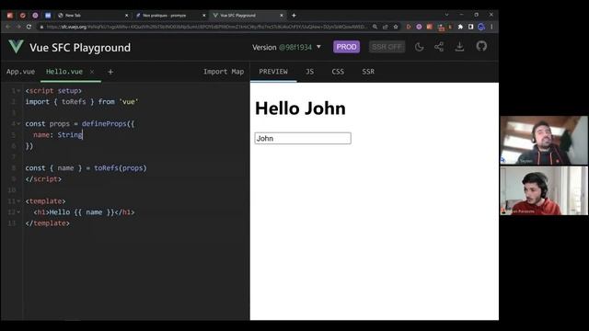589x331 pixels.
Task: Select the top webcam video thumbnail
Action: 544,141
